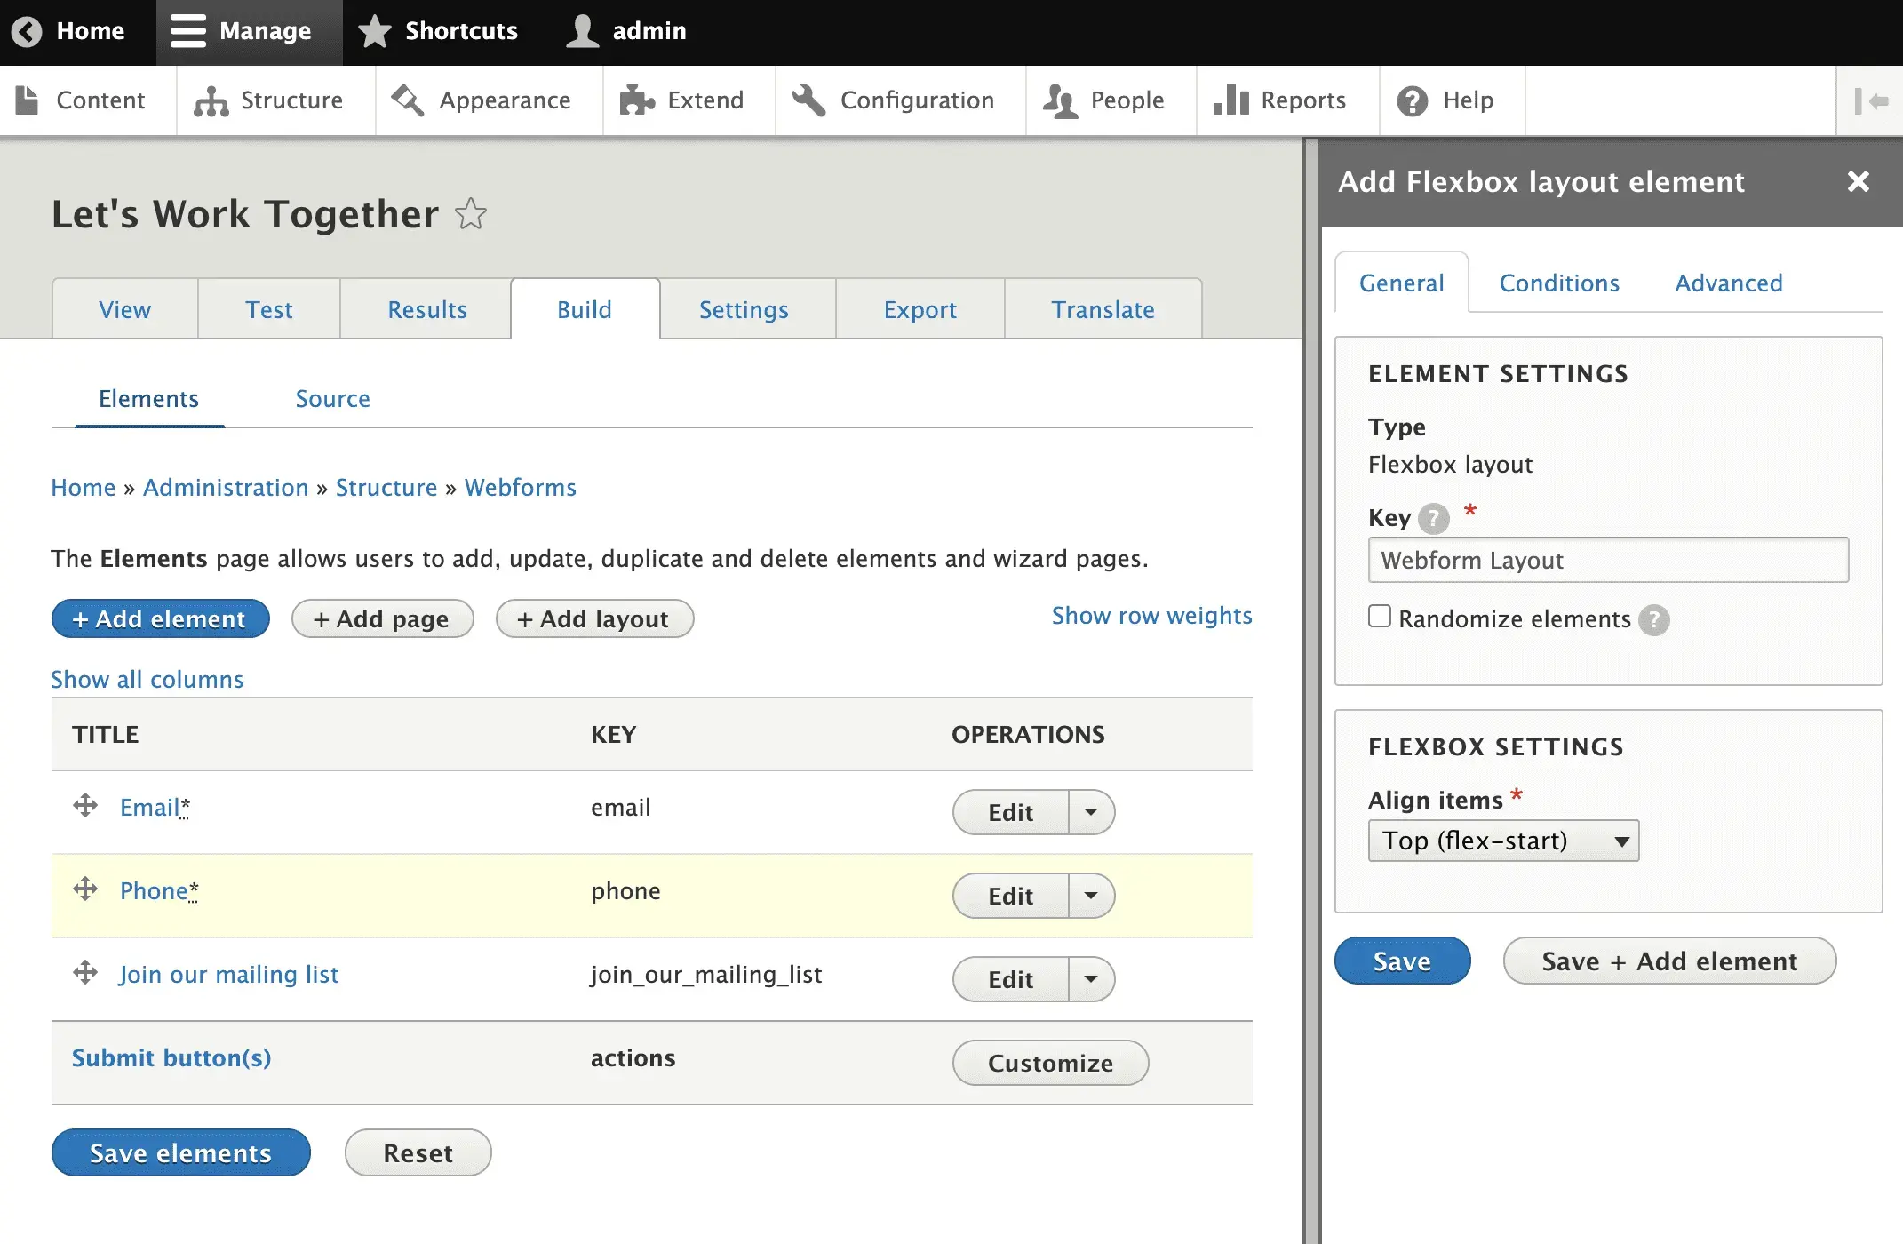Click the drag handle for Phone row
This screenshot has width=1903, height=1244.
click(85, 889)
